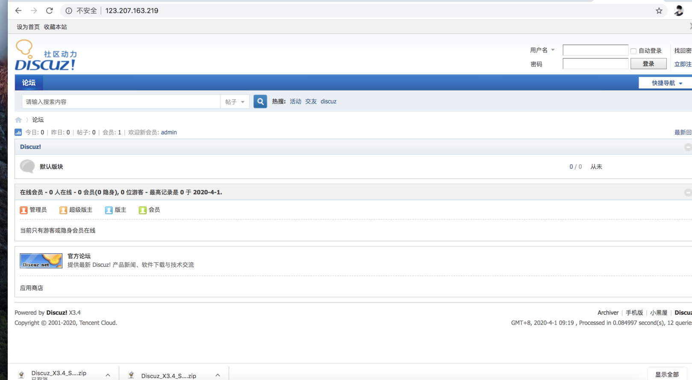Go back to the previous page
Image resolution: width=692 pixels, height=380 pixels.
[18, 11]
